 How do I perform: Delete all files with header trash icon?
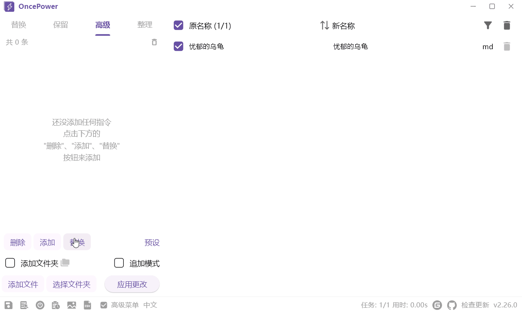(x=507, y=26)
